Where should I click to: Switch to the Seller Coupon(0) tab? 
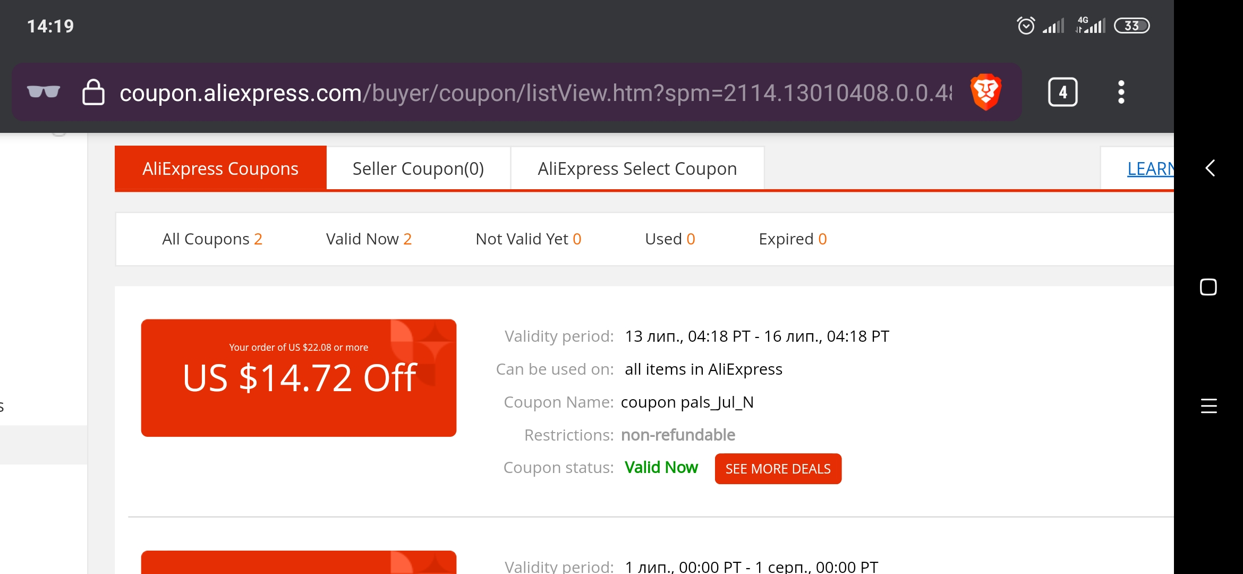pos(418,168)
